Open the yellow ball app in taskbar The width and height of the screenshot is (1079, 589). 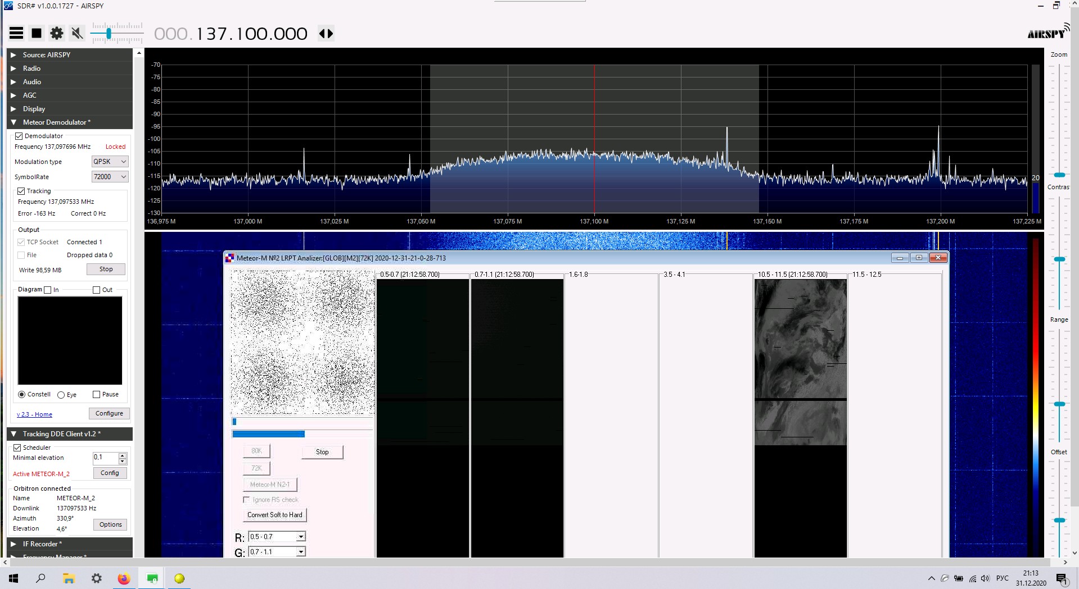coord(179,578)
